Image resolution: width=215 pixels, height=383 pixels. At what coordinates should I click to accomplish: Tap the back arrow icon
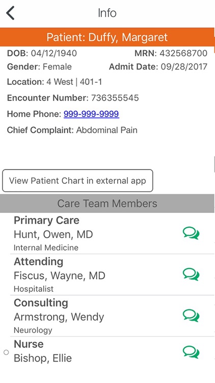[10, 13]
